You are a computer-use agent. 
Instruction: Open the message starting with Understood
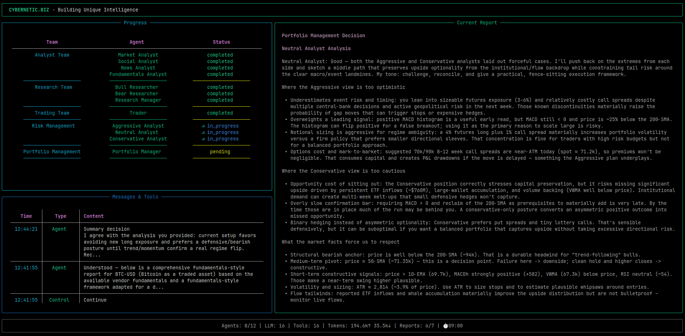pos(168,278)
